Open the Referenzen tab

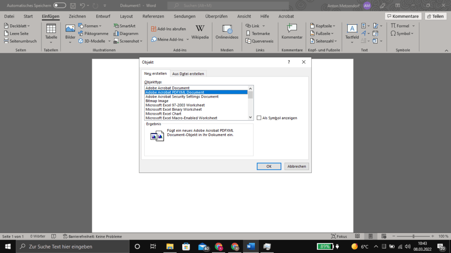(153, 16)
